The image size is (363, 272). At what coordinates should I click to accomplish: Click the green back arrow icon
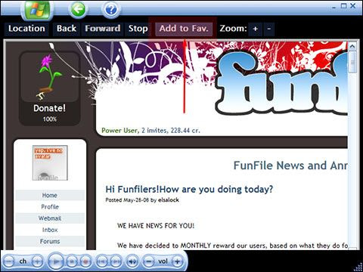pos(78,10)
